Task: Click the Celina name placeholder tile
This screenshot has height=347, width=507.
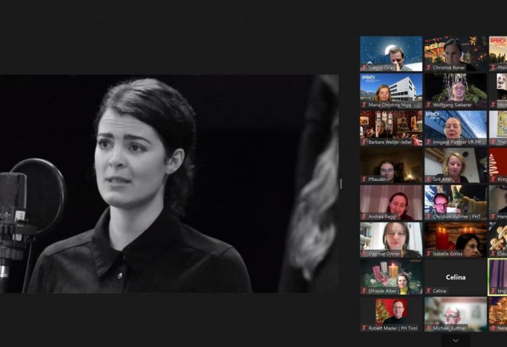Action: pyautogui.click(x=455, y=276)
